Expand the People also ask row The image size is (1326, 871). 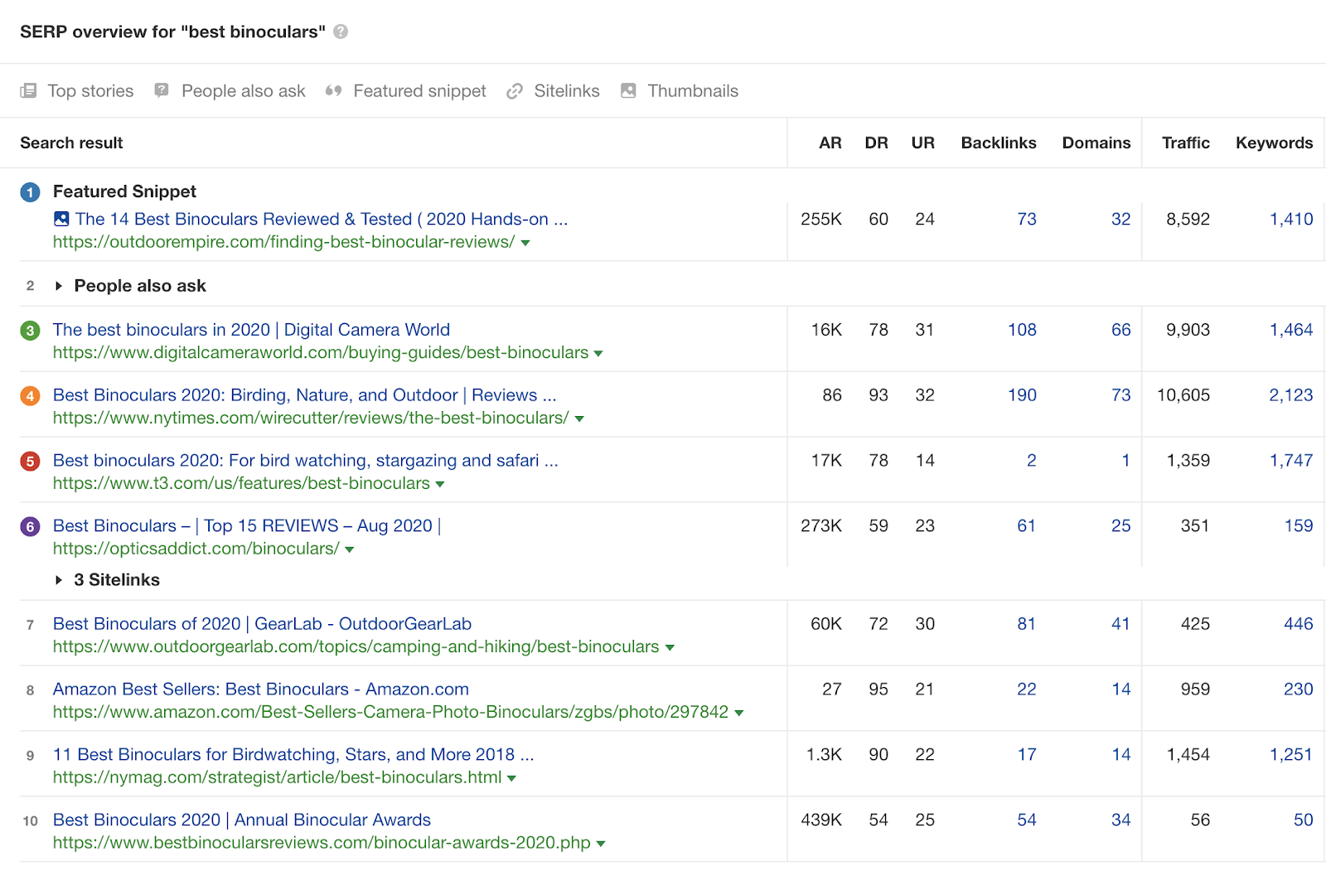point(59,286)
